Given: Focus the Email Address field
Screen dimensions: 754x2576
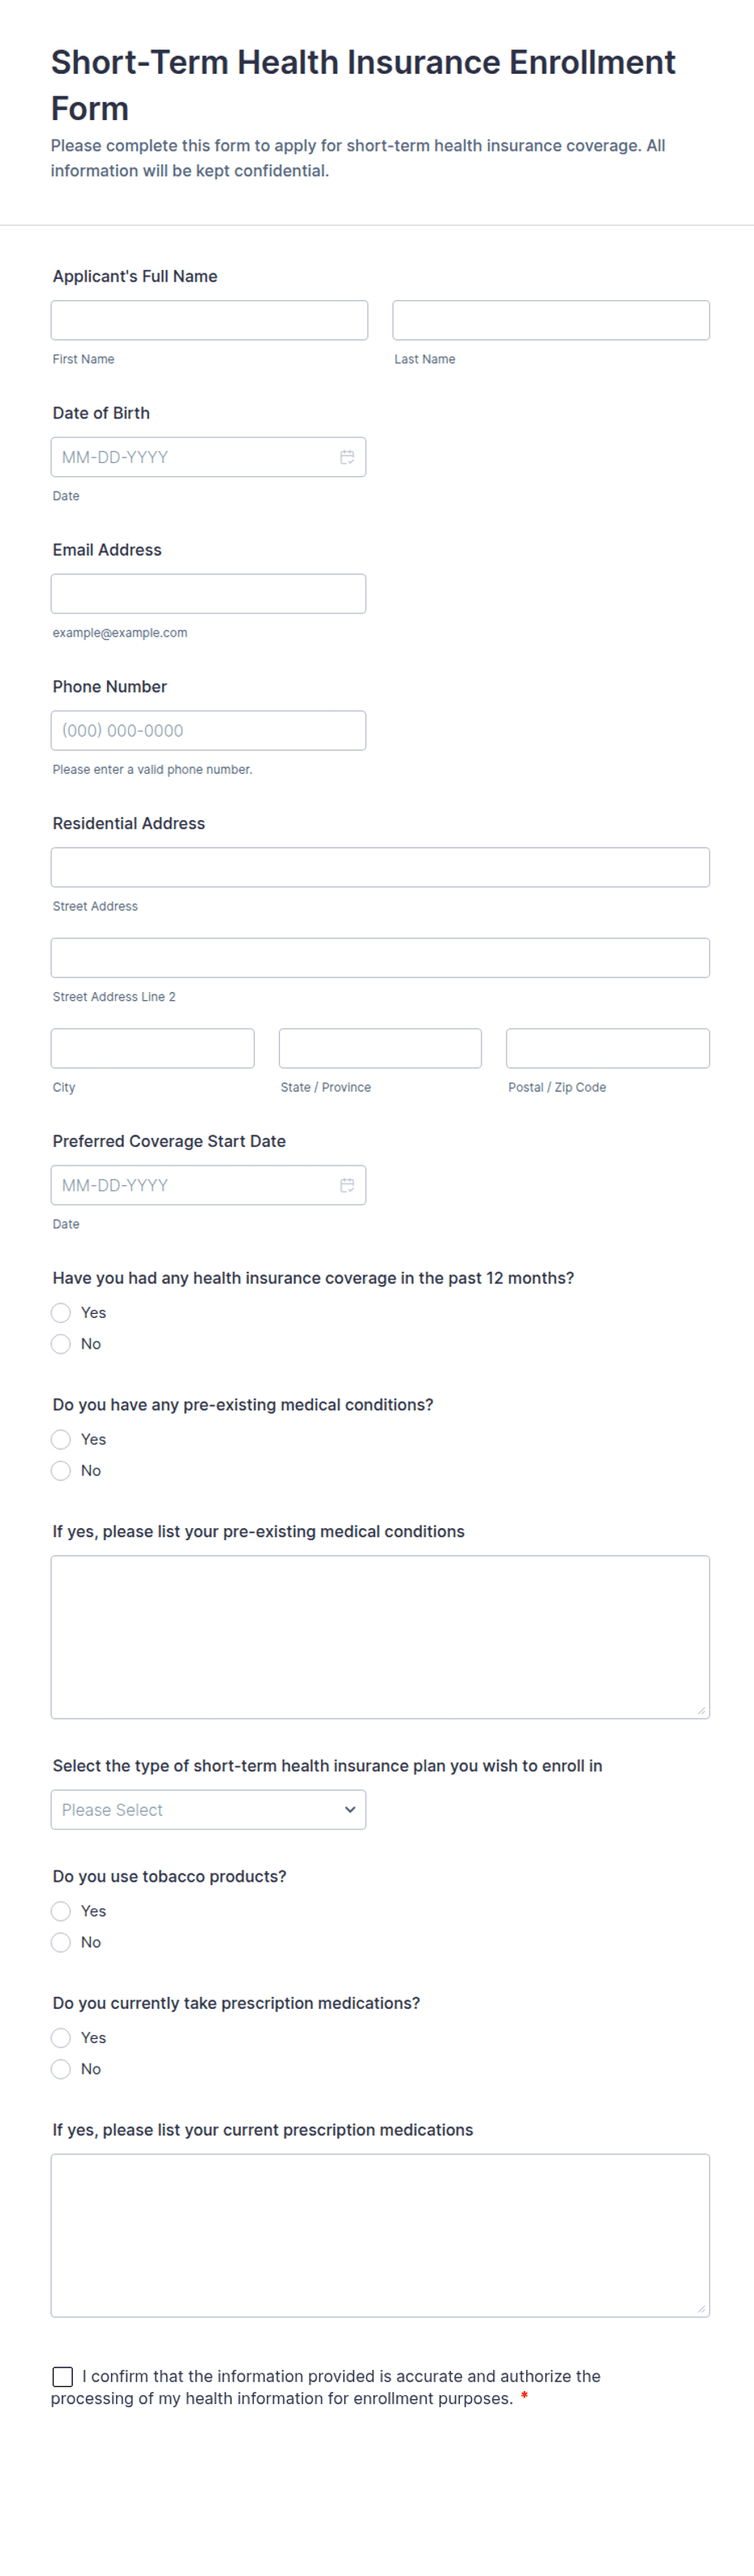Looking at the screenshot, I should 208,594.
